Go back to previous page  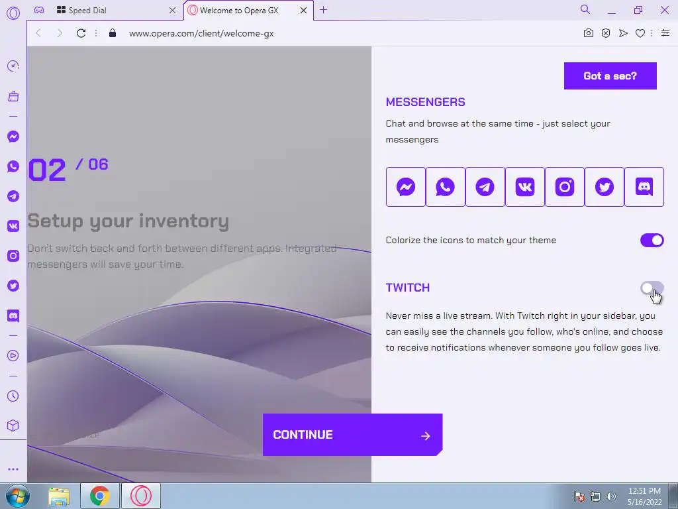pos(38,33)
